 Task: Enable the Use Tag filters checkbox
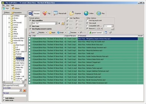click(68, 18)
